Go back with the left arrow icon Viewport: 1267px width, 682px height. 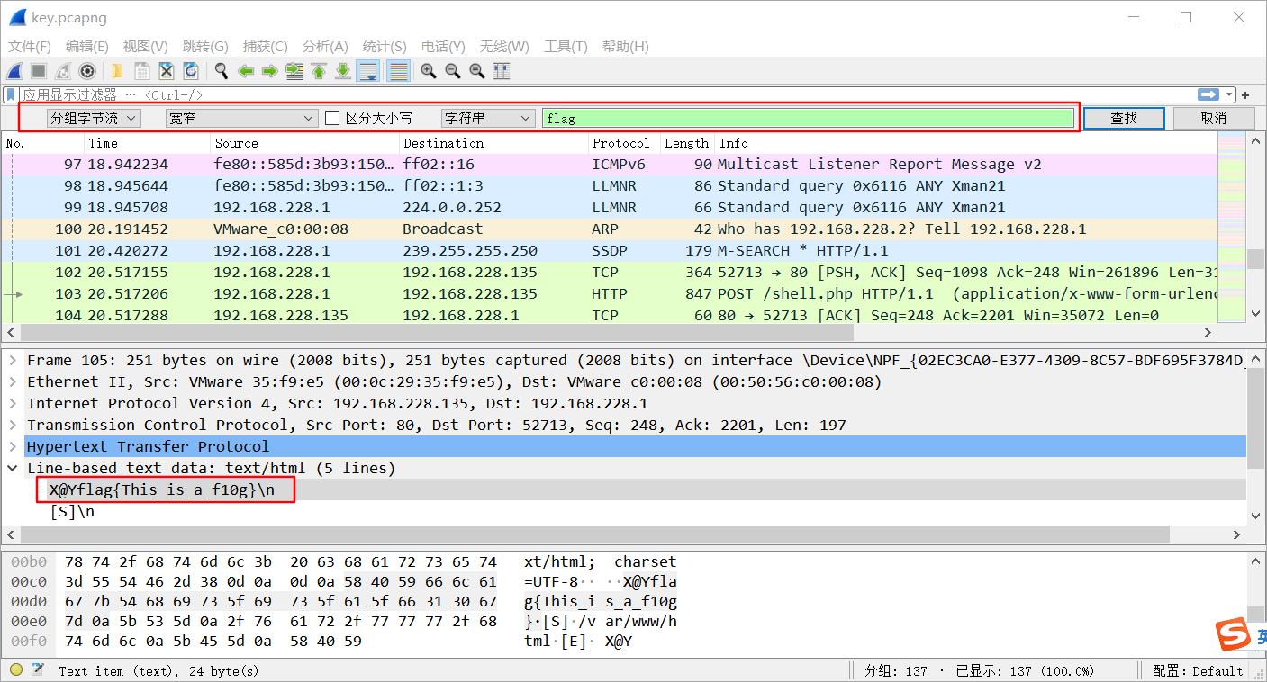245,71
